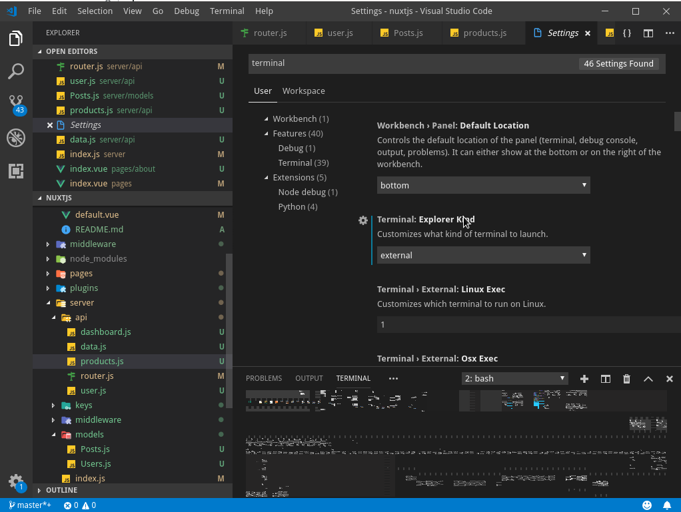Viewport: 681px width, 512px height.
Task: Open the Go menu
Action: (x=158, y=11)
